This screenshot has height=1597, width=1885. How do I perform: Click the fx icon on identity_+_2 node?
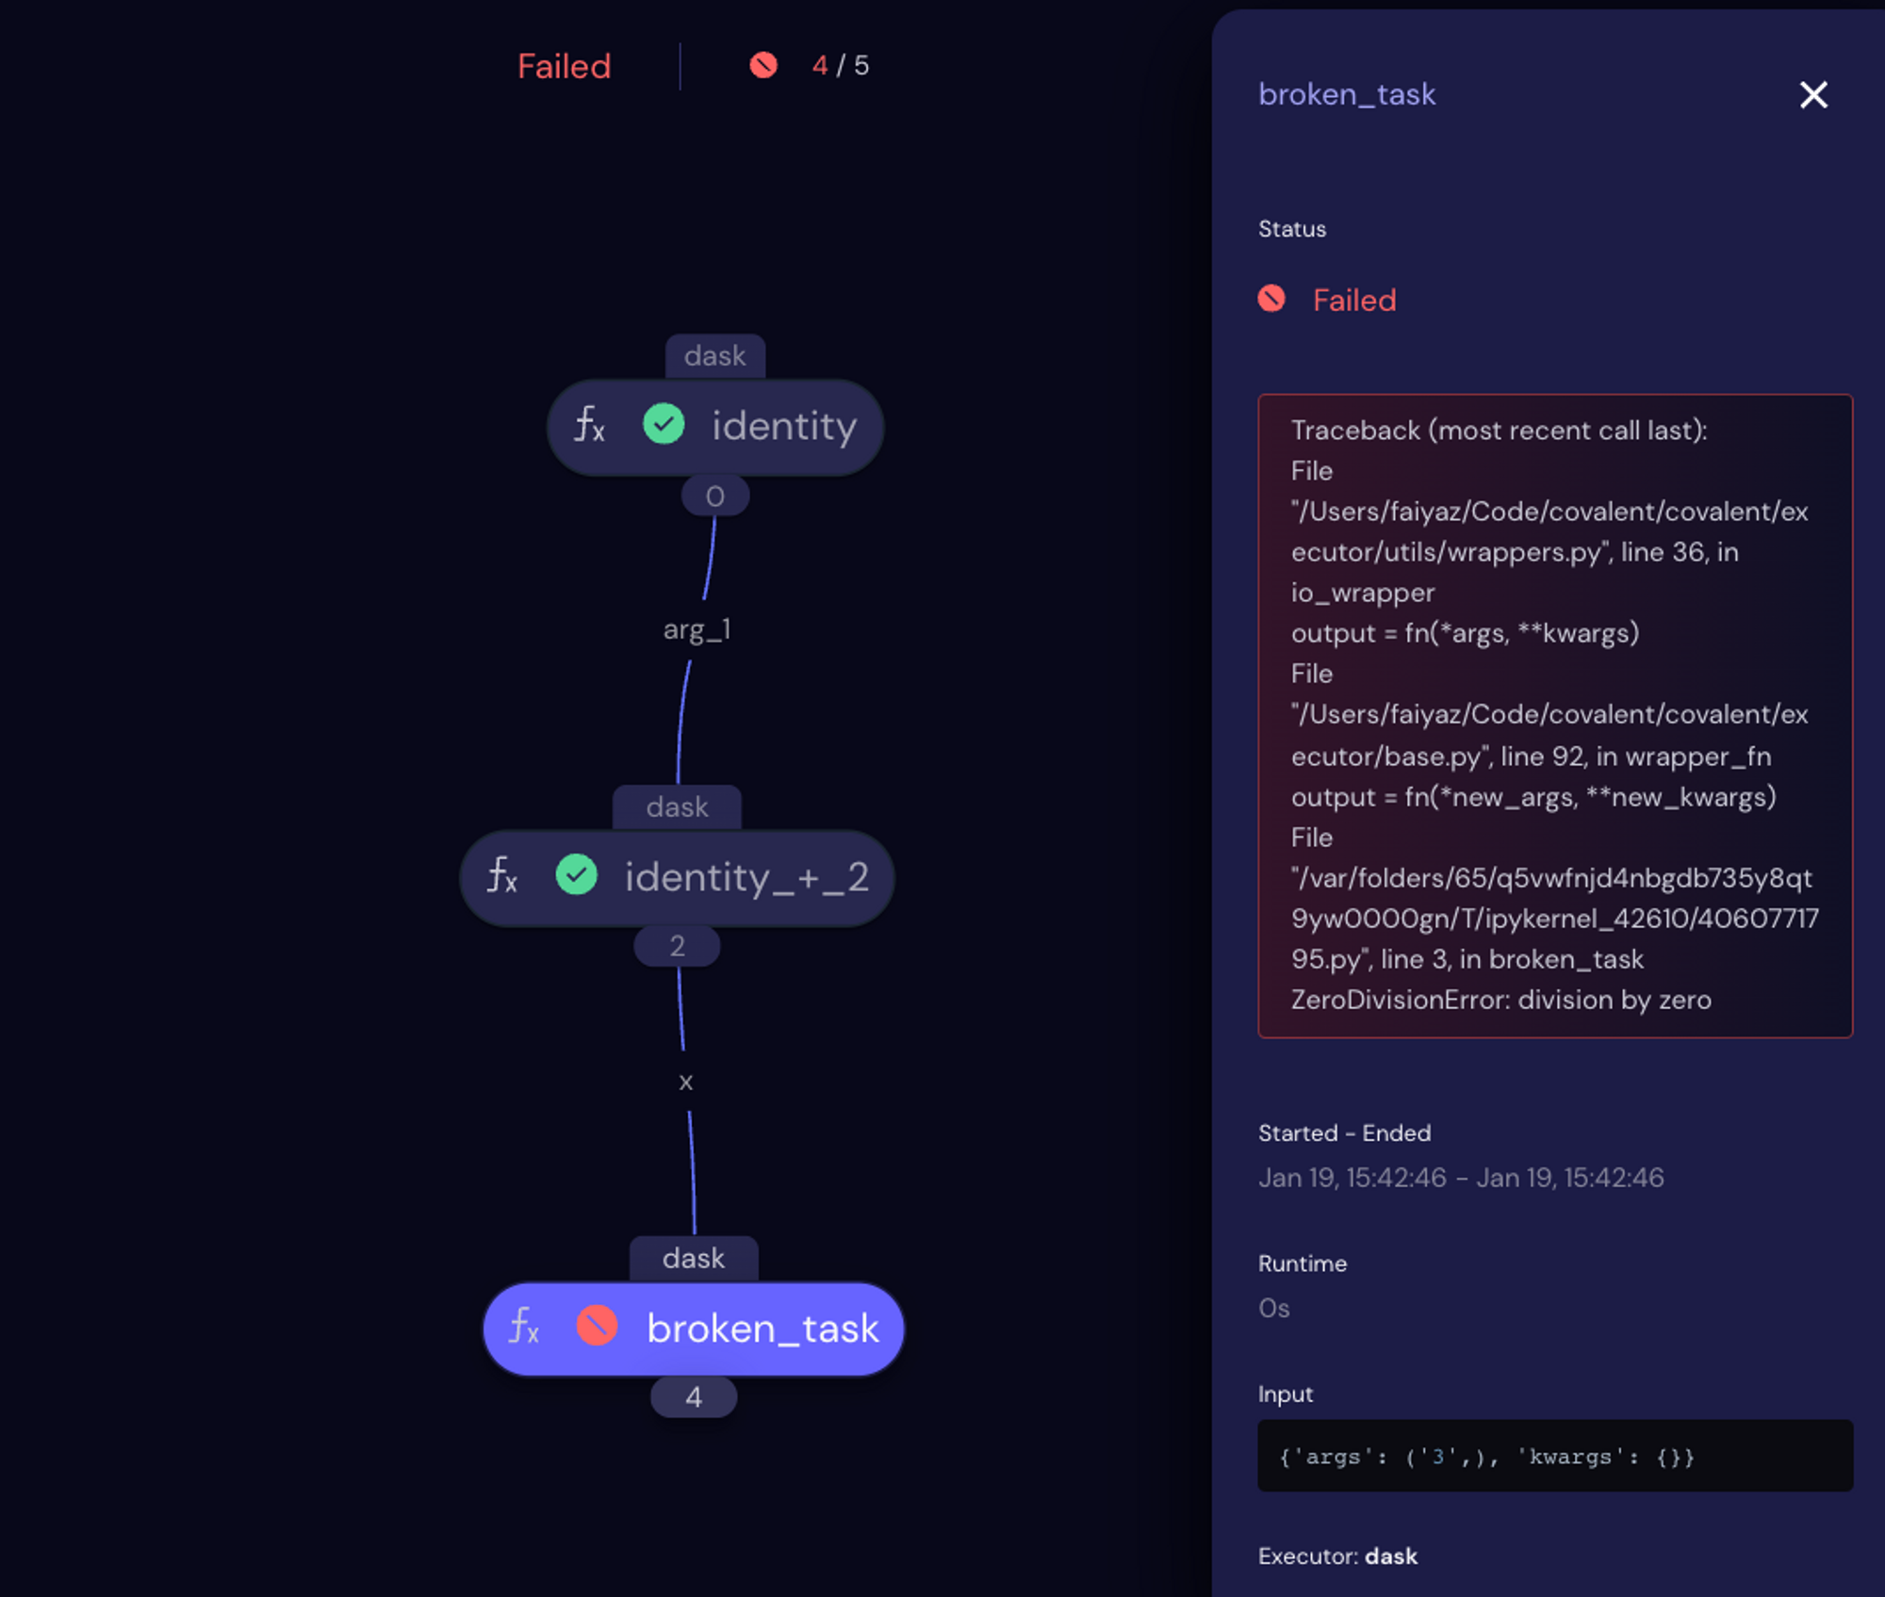(x=503, y=877)
